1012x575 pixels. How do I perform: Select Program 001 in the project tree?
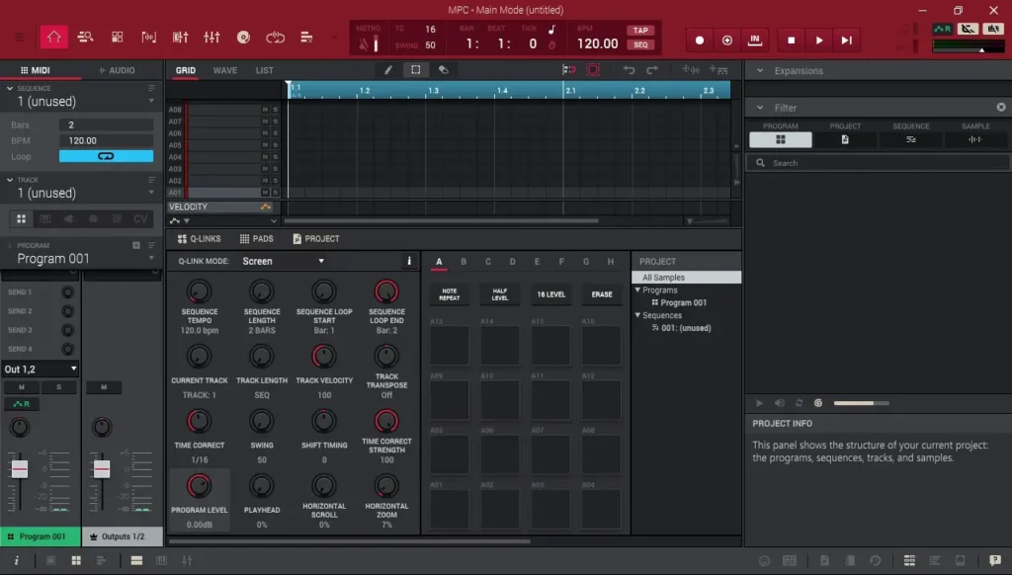(x=679, y=302)
